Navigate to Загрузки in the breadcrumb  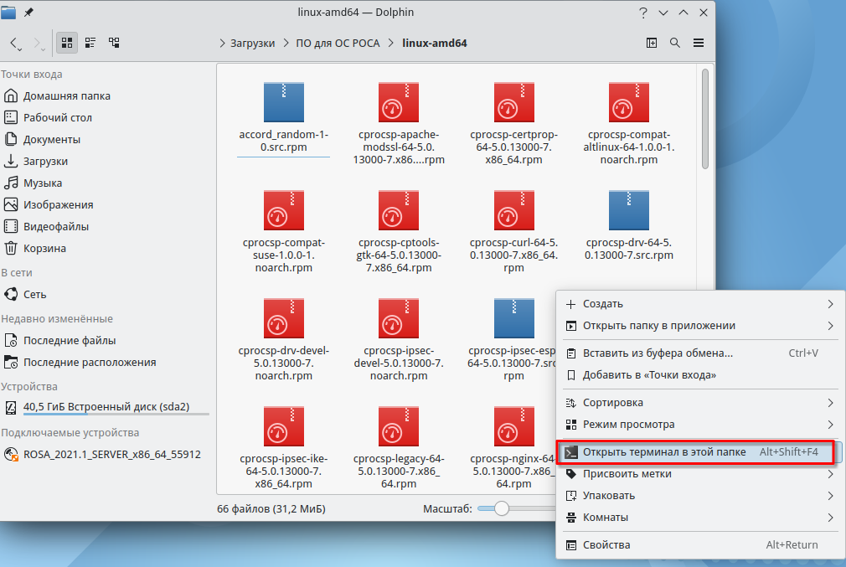pyautogui.click(x=251, y=43)
